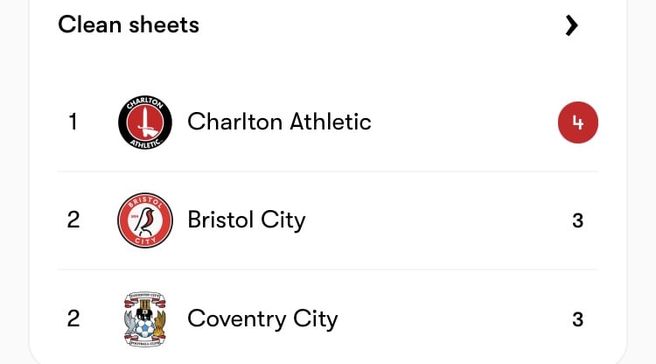This screenshot has width=656, height=364.
Task: Click rank number 2 beside Coventry City
Action: pos(73,318)
